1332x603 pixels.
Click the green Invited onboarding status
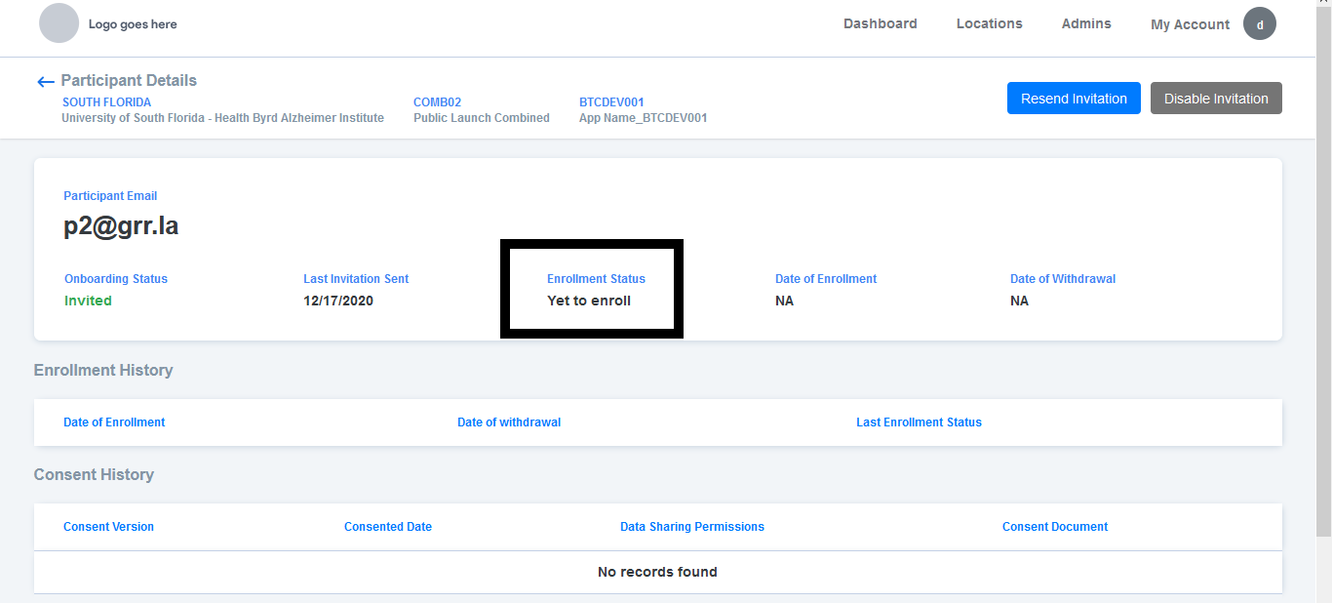pyautogui.click(x=88, y=301)
